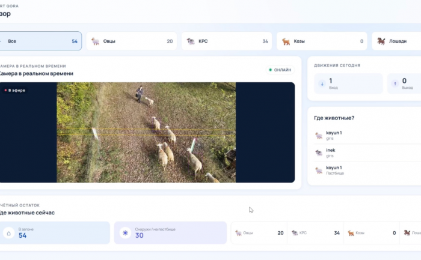Click the sheep icon in bottom summary row
Viewport: 421px width, 260px height.
click(x=238, y=233)
